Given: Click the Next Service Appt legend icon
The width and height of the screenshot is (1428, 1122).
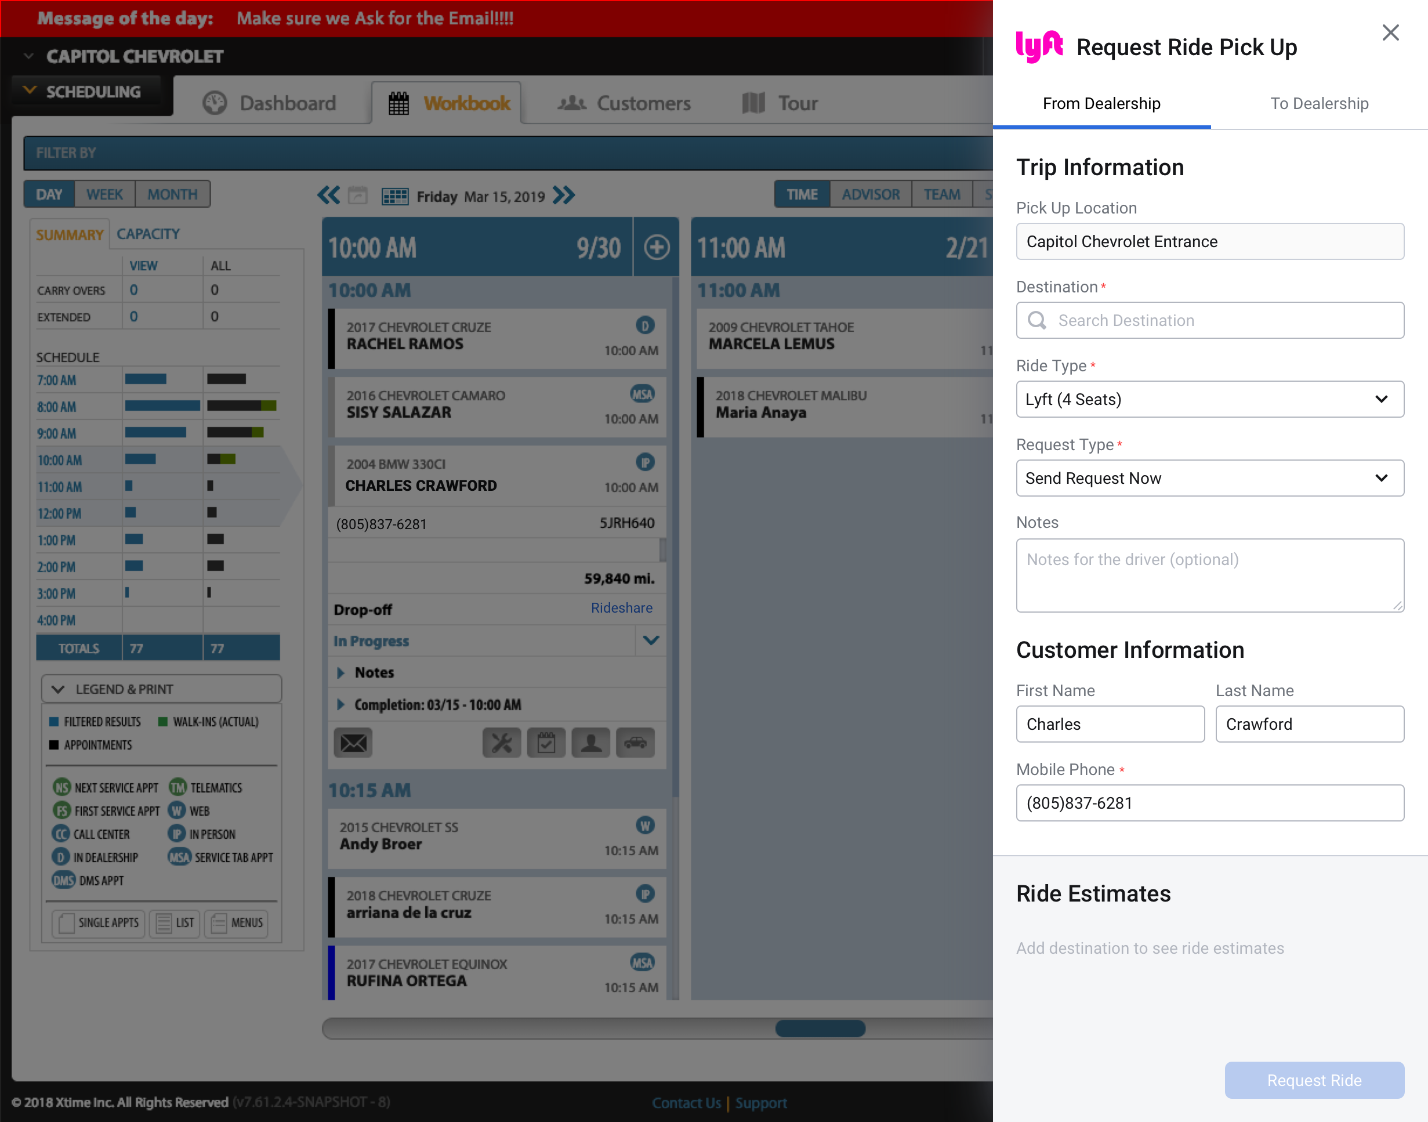Looking at the screenshot, I should [61, 787].
